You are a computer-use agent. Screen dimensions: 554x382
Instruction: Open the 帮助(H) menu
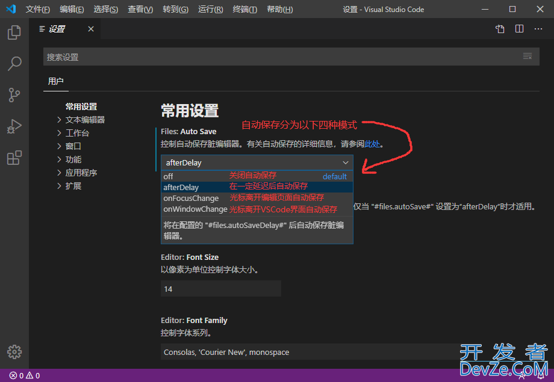(280, 9)
